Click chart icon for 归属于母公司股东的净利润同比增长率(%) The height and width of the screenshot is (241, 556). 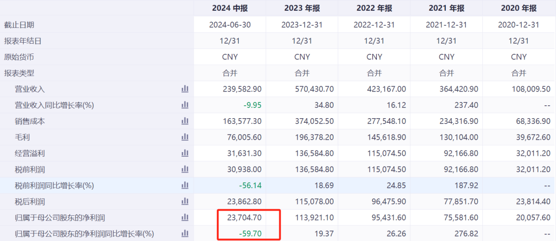(x=185, y=234)
